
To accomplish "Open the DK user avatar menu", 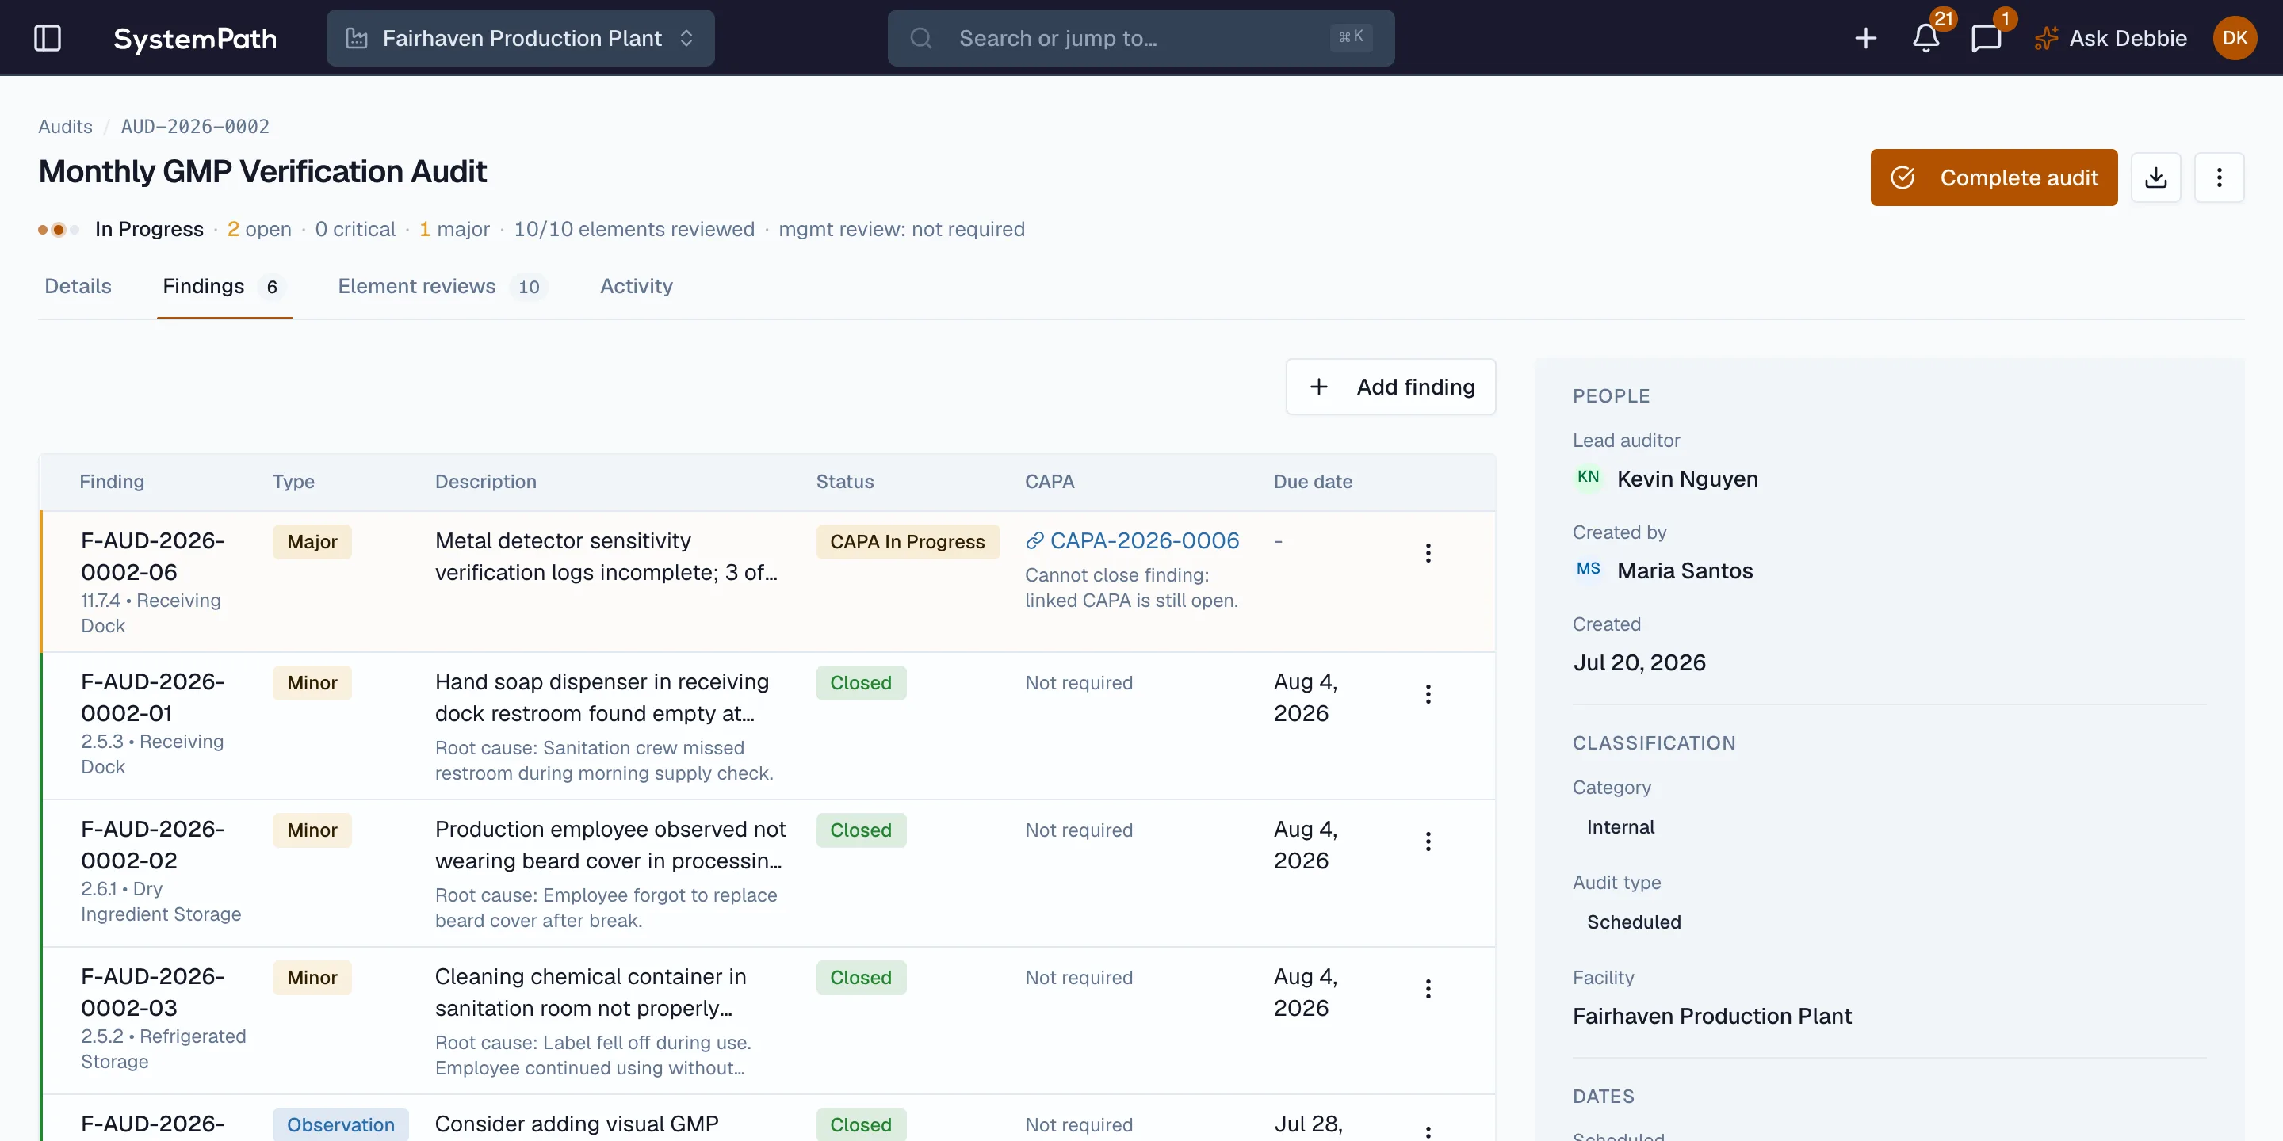I will 2235,38.
